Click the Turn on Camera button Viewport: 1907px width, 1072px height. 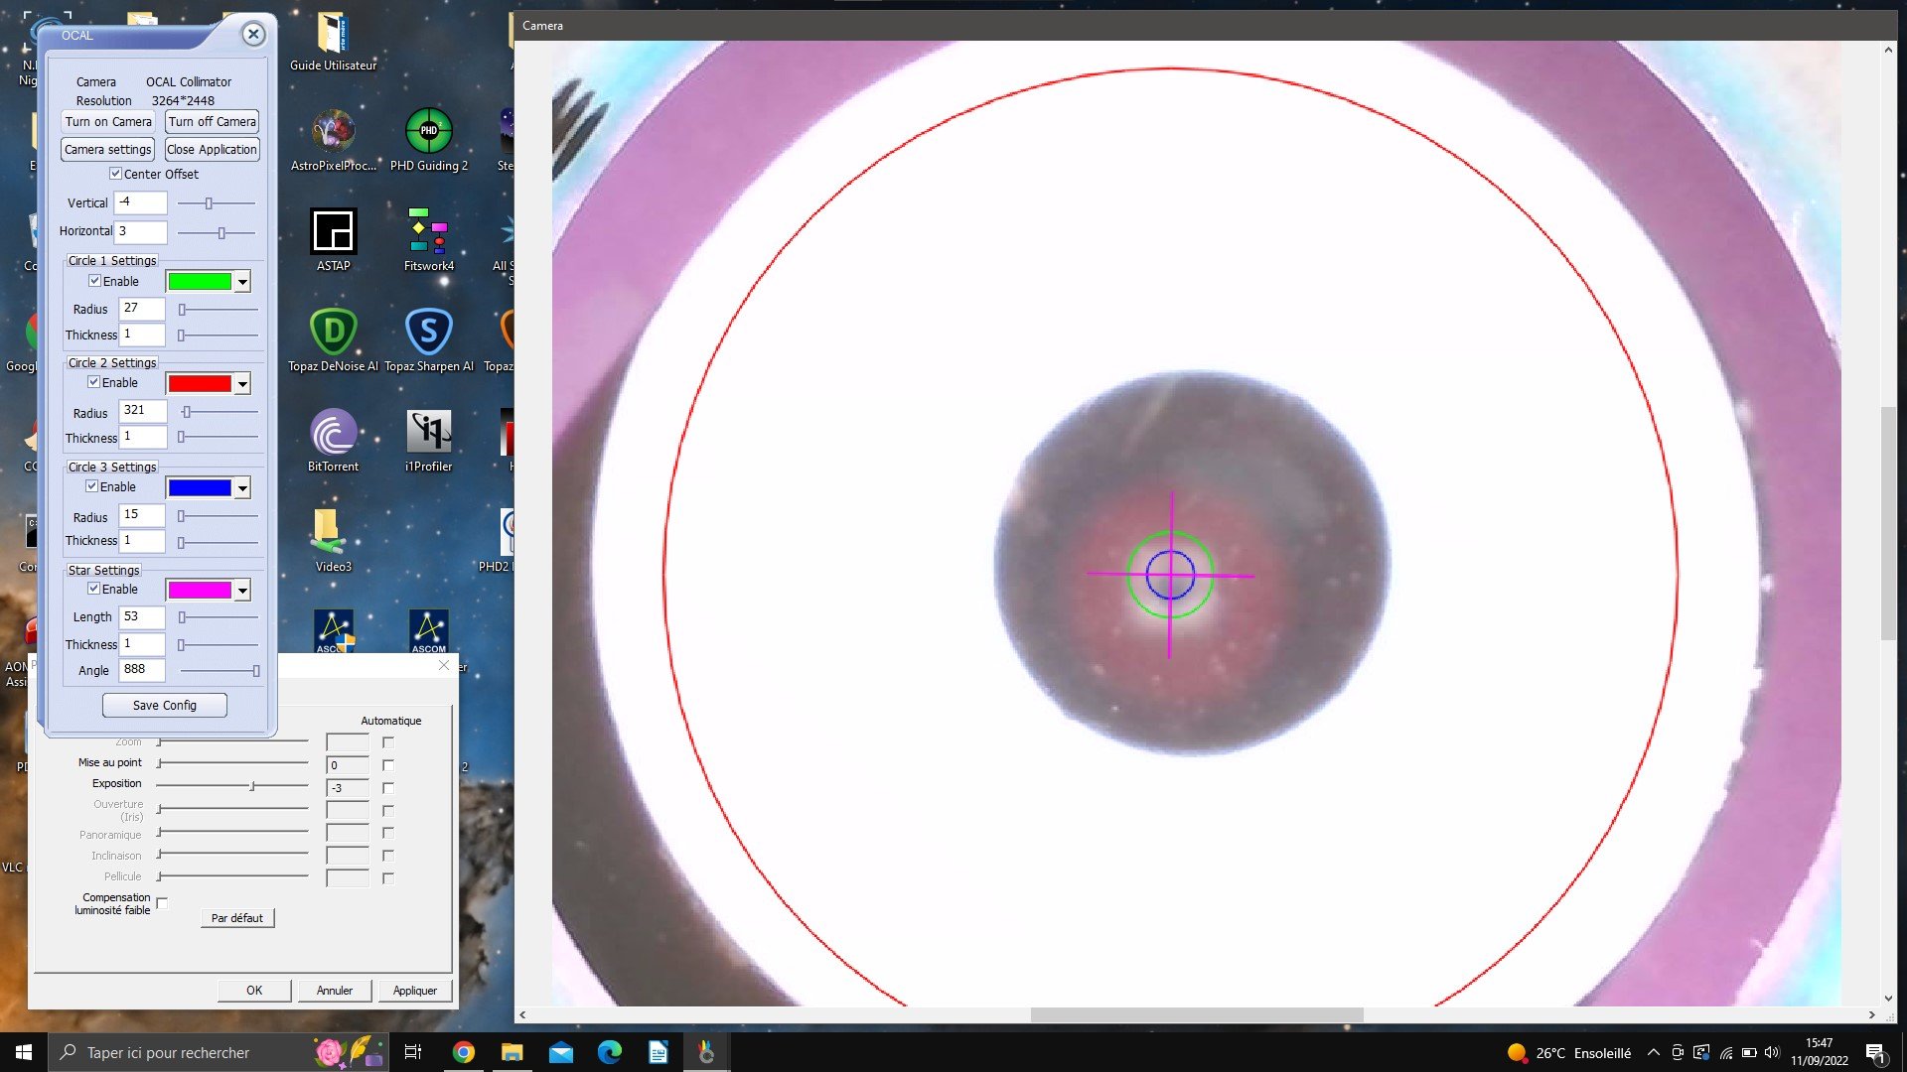(x=108, y=122)
